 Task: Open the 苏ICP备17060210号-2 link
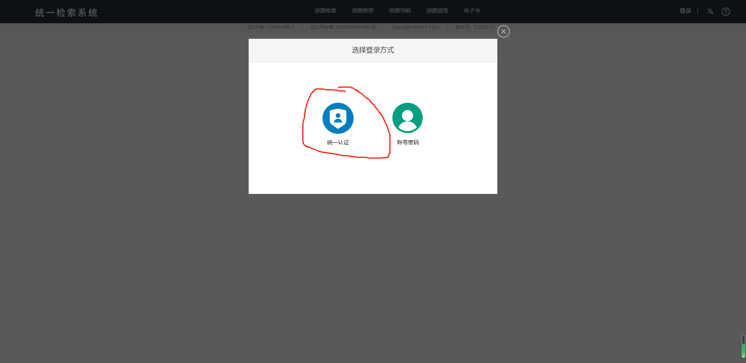click(270, 27)
